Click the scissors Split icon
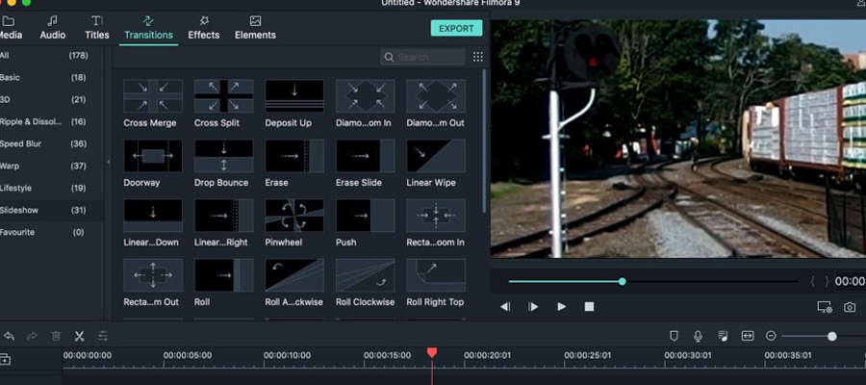 (x=79, y=336)
